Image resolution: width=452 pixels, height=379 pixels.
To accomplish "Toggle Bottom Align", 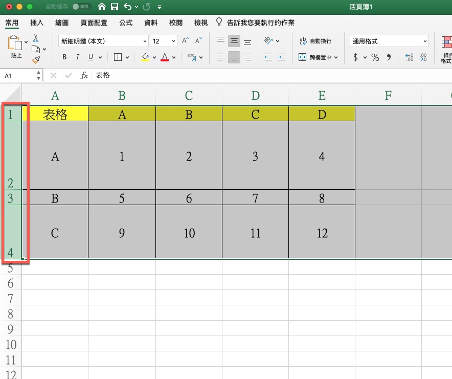I will pyautogui.click(x=247, y=42).
